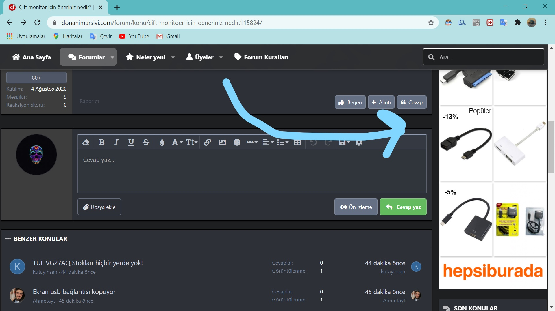Click the 'Dosya ekle' attach file button
The image size is (555, 311).
[x=99, y=207]
